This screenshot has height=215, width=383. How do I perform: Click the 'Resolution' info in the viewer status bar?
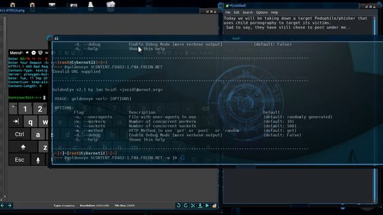pos(95,205)
